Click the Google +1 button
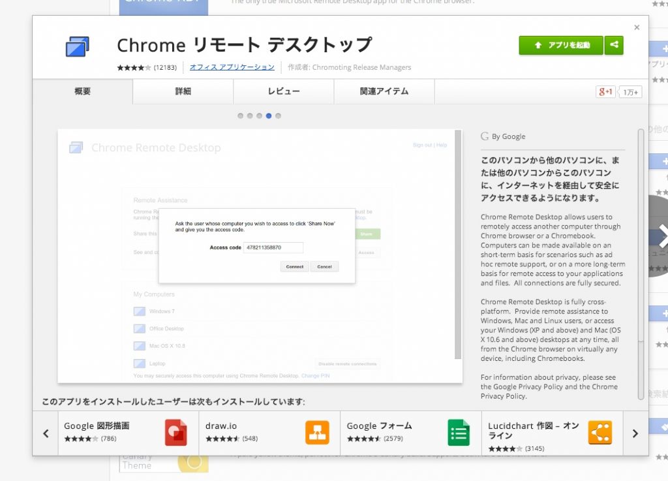Image resolution: width=668 pixels, height=481 pixels. click(x=605, y=91)
